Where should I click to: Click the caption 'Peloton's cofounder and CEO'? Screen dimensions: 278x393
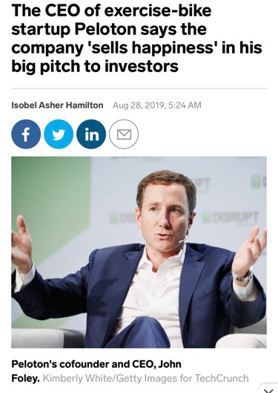(x=83, y=364)
